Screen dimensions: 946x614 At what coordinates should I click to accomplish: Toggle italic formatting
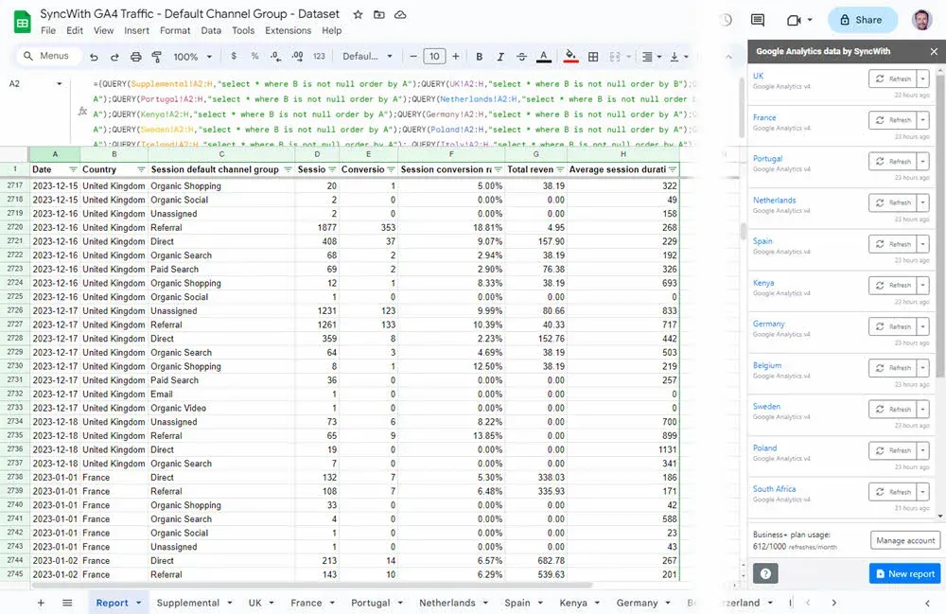coord(500,57)
